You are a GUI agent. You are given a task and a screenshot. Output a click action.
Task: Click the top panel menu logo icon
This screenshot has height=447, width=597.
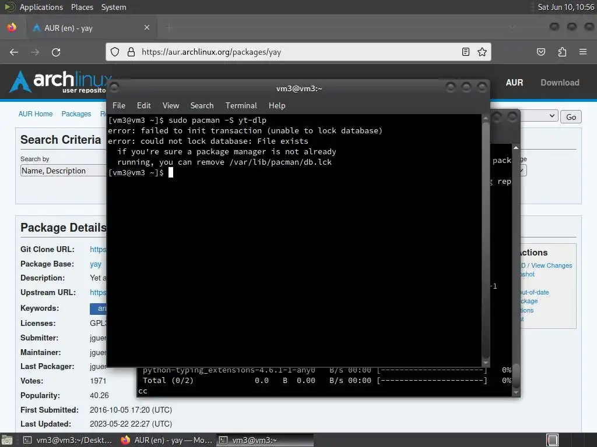click(x=9, y=7)
